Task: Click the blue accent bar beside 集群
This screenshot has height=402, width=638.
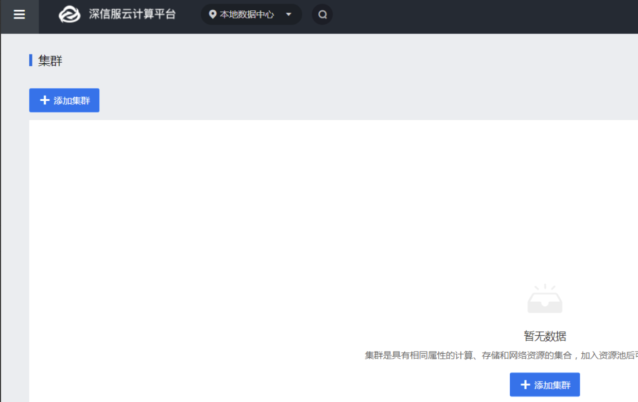Action: coord(31,61)
